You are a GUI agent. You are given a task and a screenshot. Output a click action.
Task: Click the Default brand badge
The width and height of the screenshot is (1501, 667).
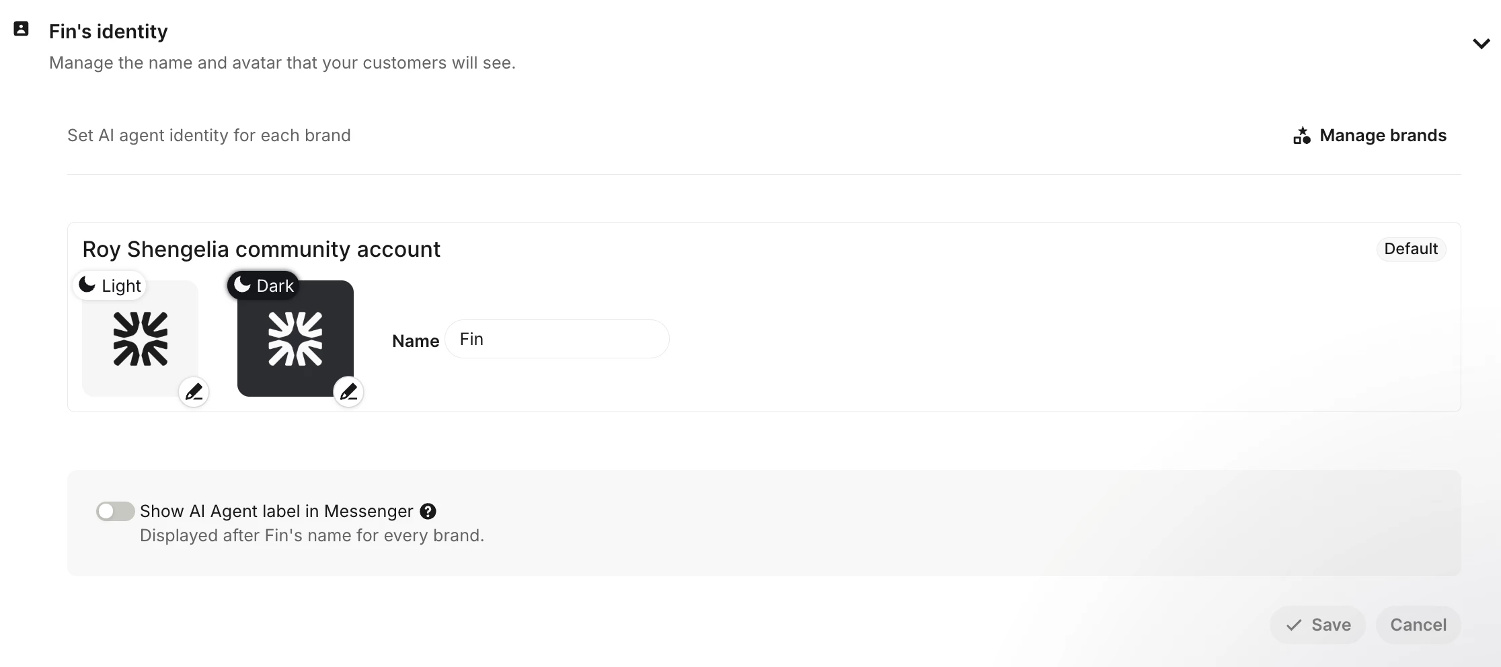[1411, 249]
